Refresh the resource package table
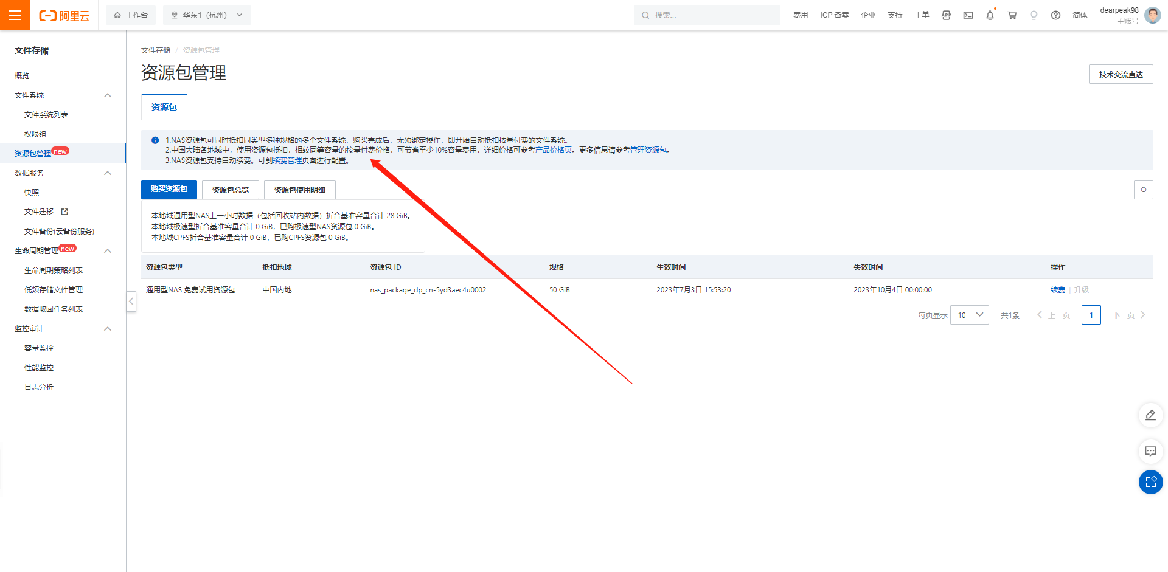The width and height of the screenshot is (1168, 572). click(x=1144, y=190)
